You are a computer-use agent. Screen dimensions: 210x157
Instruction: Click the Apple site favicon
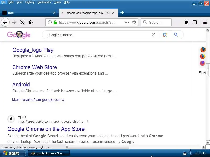(11, 119)
